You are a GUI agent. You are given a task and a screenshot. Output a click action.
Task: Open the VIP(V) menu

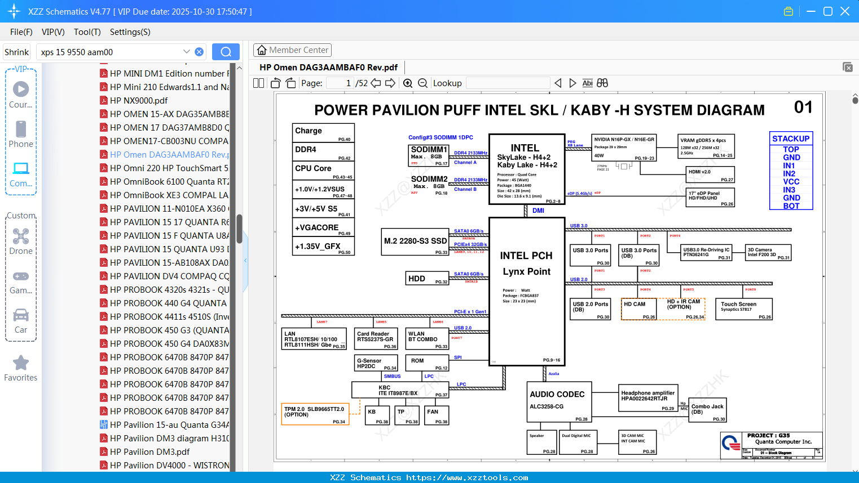[x=53, y=32]
